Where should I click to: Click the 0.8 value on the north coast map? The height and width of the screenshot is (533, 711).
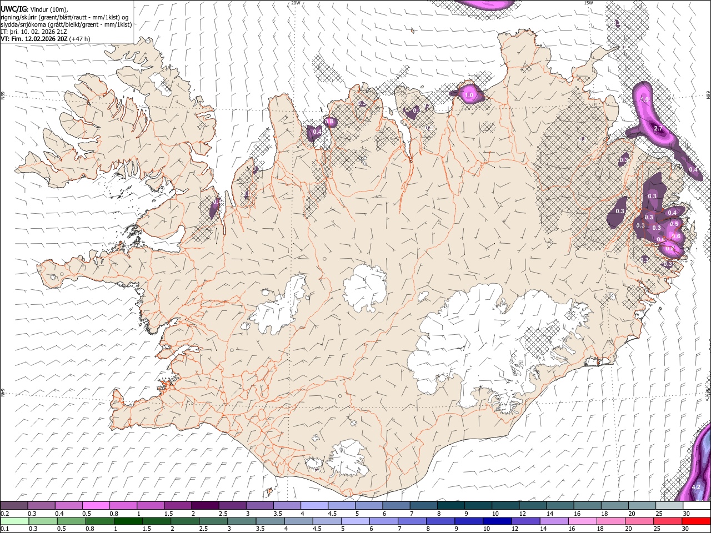pyautogui.click(x=329, y=121)
